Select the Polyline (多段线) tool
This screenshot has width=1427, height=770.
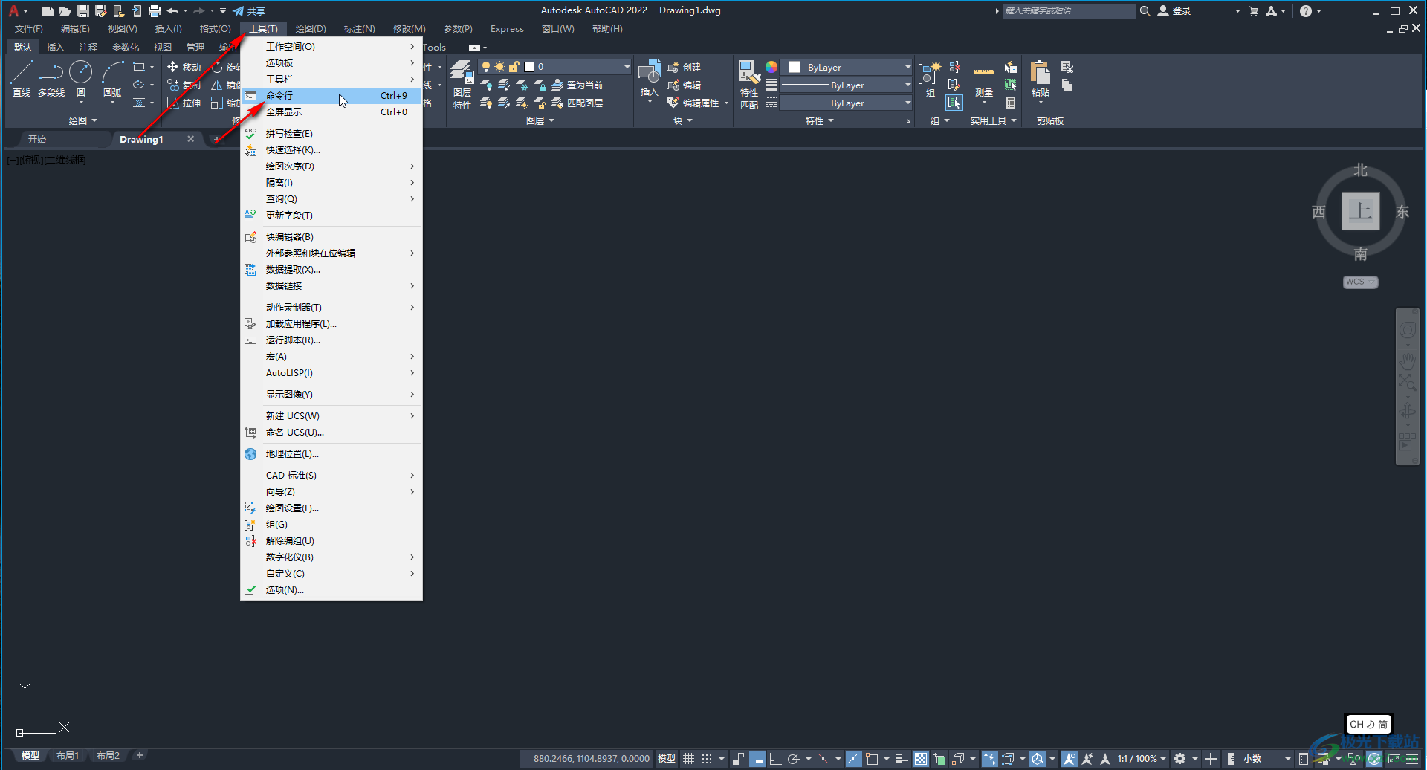[x=51, y=79]
